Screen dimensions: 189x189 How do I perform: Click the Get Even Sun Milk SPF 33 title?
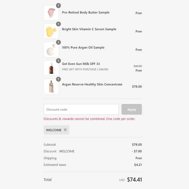81,64
